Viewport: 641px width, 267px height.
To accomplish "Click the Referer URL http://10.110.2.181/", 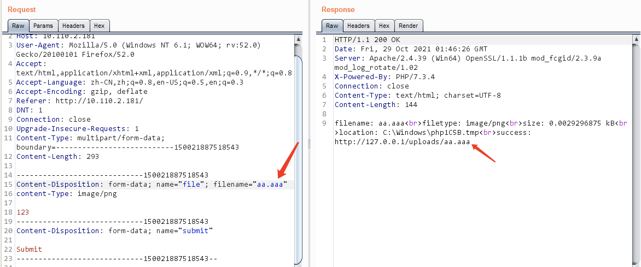I will [100, 101].
